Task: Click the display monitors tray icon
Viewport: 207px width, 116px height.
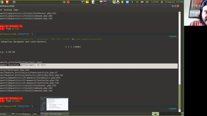Action: click(114, 2)
